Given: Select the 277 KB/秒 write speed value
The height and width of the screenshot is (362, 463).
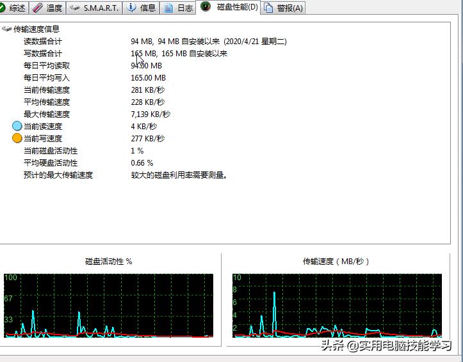Looking at the screenshot, I should coord(148,139).
